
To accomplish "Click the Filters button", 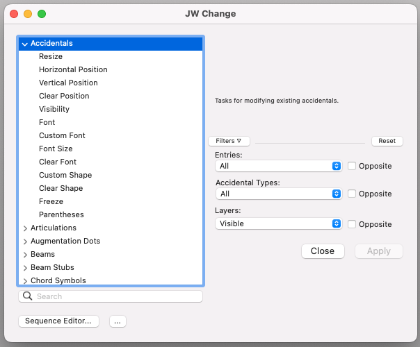I will tap(229, 141).
